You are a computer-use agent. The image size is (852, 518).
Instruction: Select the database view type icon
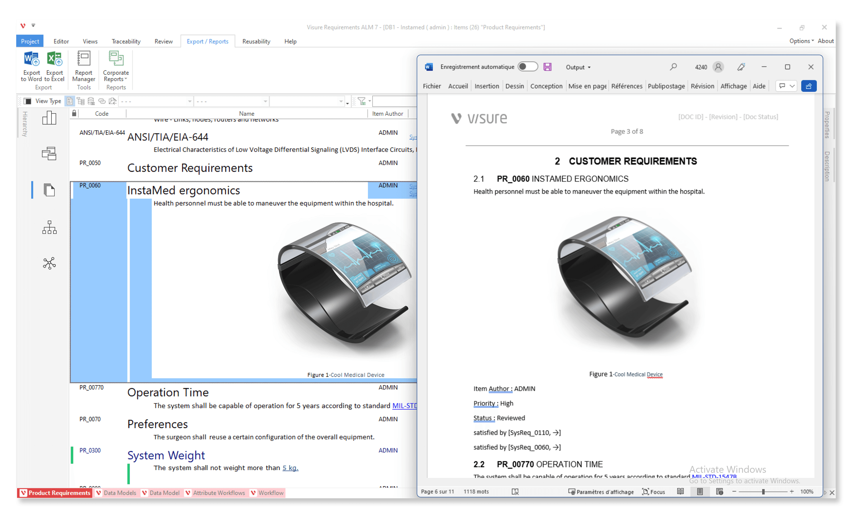[x=91, y=101]
